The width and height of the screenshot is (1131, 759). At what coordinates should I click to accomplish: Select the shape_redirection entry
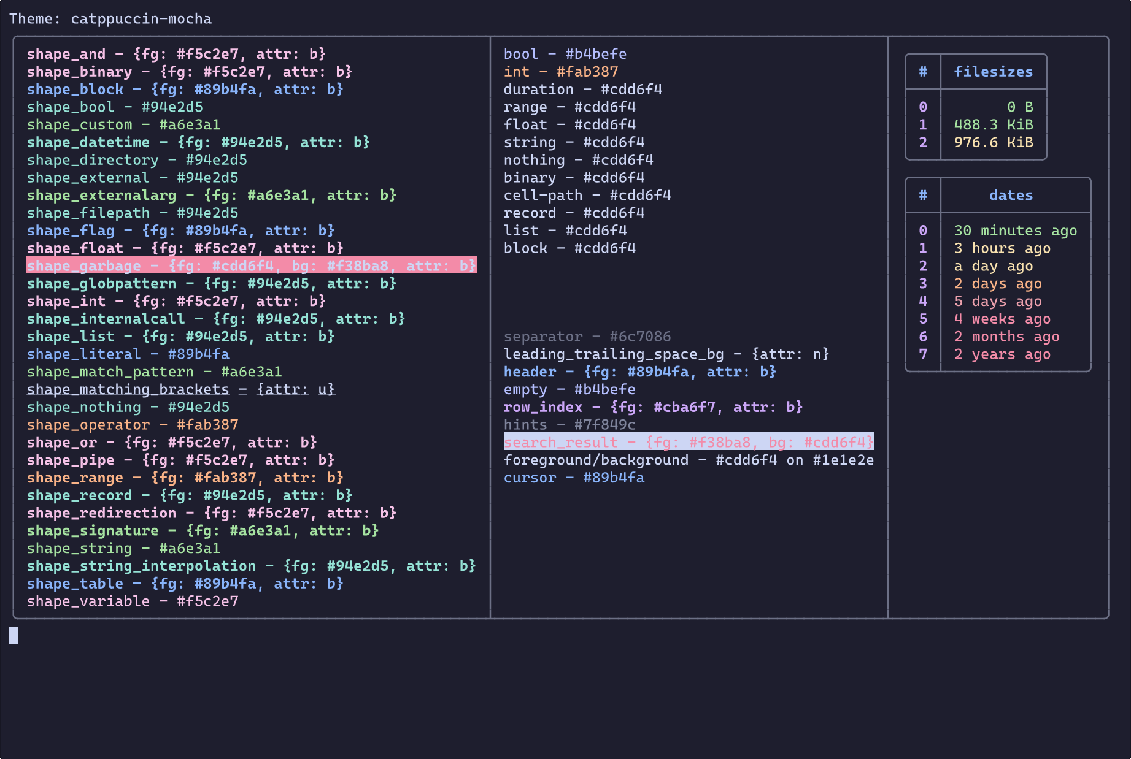(212, 513)
